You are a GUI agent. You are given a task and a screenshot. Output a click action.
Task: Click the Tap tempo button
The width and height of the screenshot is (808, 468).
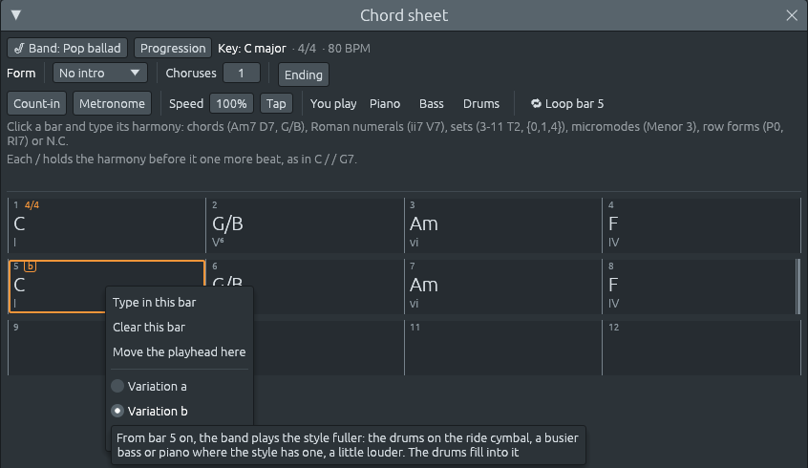(x=276, y=103)
